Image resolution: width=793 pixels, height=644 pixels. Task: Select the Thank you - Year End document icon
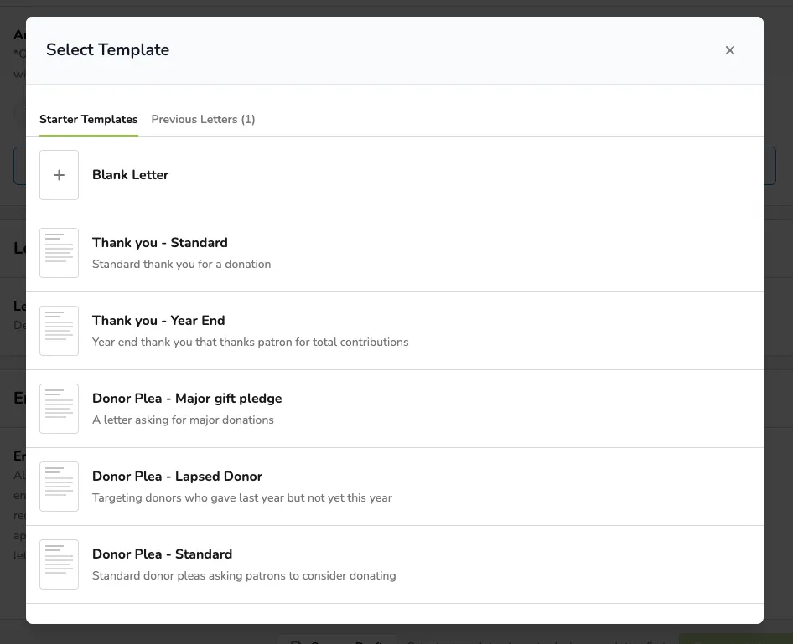point(60,330)
